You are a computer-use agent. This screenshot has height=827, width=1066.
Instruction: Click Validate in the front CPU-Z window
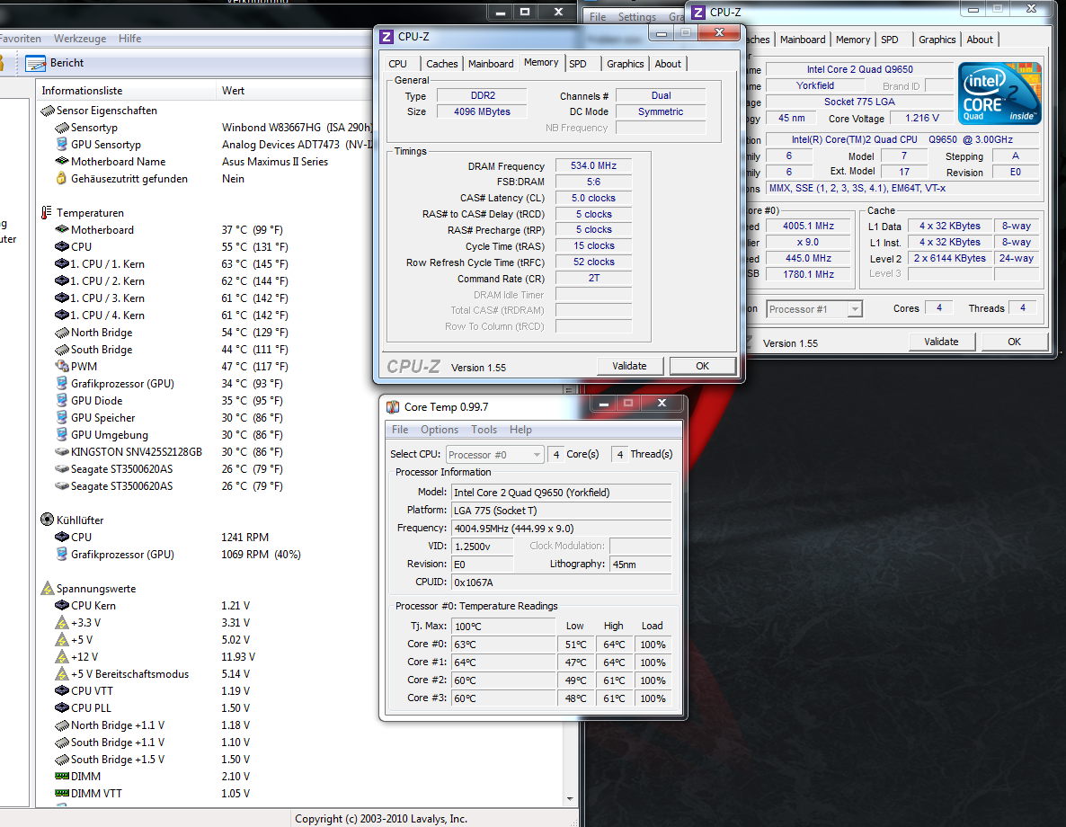coord(629,366)
